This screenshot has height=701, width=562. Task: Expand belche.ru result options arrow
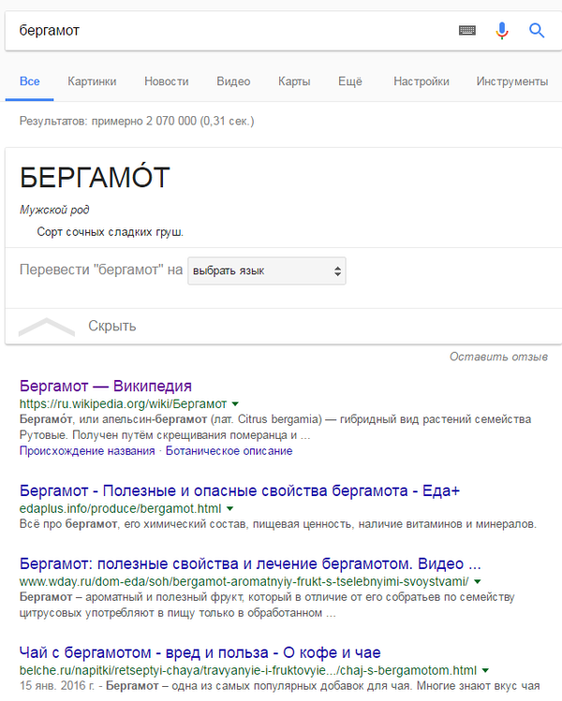[485, 671]
